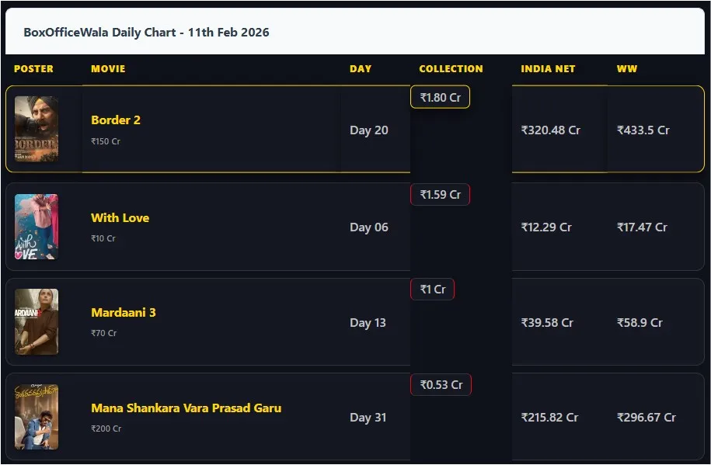This screenshot has height=465, width=711.
Task: Click the ₹0.53 Cr collection badge
Action: point(441,383)
